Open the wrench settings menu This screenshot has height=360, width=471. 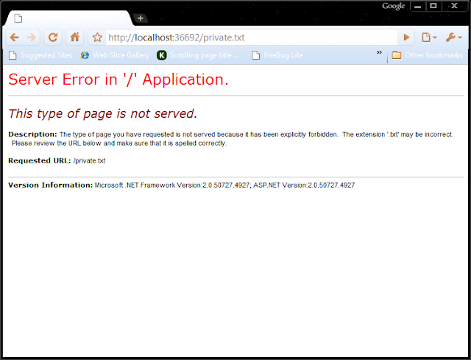(453, 38)
